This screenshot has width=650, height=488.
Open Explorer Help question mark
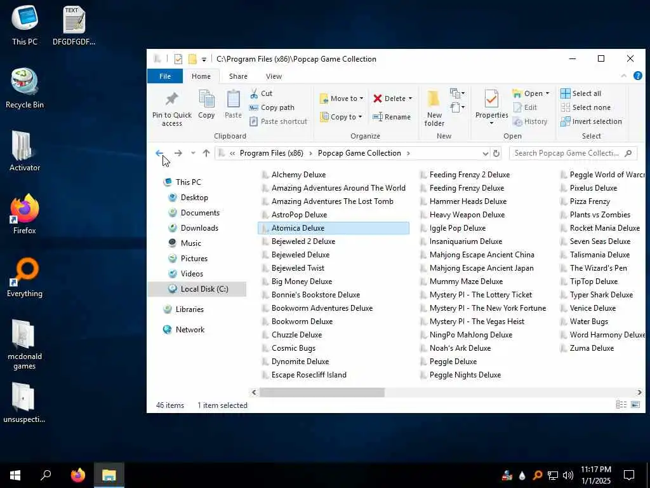pyautogui.click(x=637, y=76)
